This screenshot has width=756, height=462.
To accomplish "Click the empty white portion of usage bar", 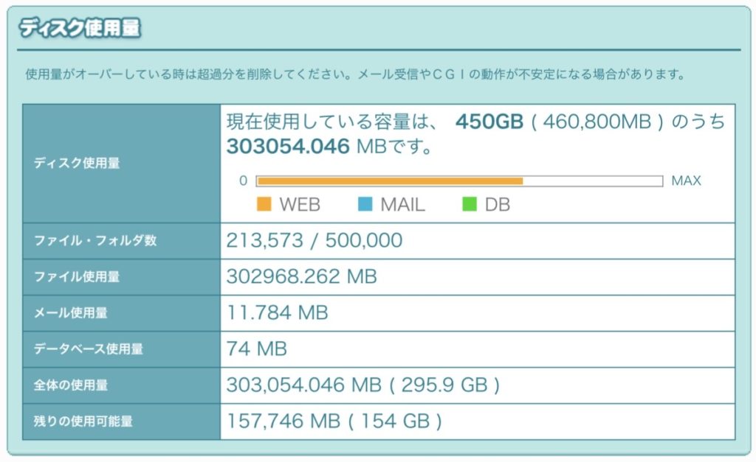I will [592, 181].
